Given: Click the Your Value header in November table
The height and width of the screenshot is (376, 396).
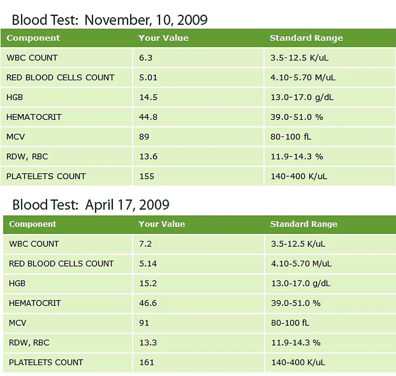Looking at the screenshot, I should [164, 38].
